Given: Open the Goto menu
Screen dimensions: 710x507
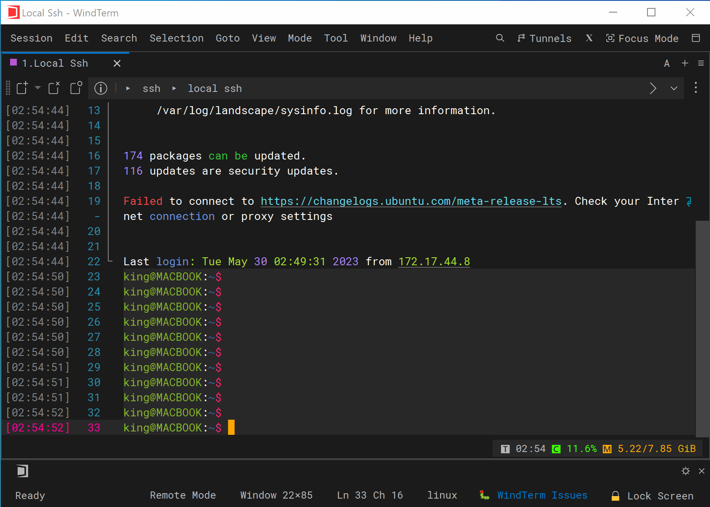Looking at the screenshot, I should [228, 38].
